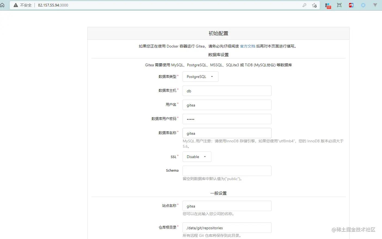Open the 官方文档 documentation link
The image size is (382, 239).
click(x=248, y=46)
